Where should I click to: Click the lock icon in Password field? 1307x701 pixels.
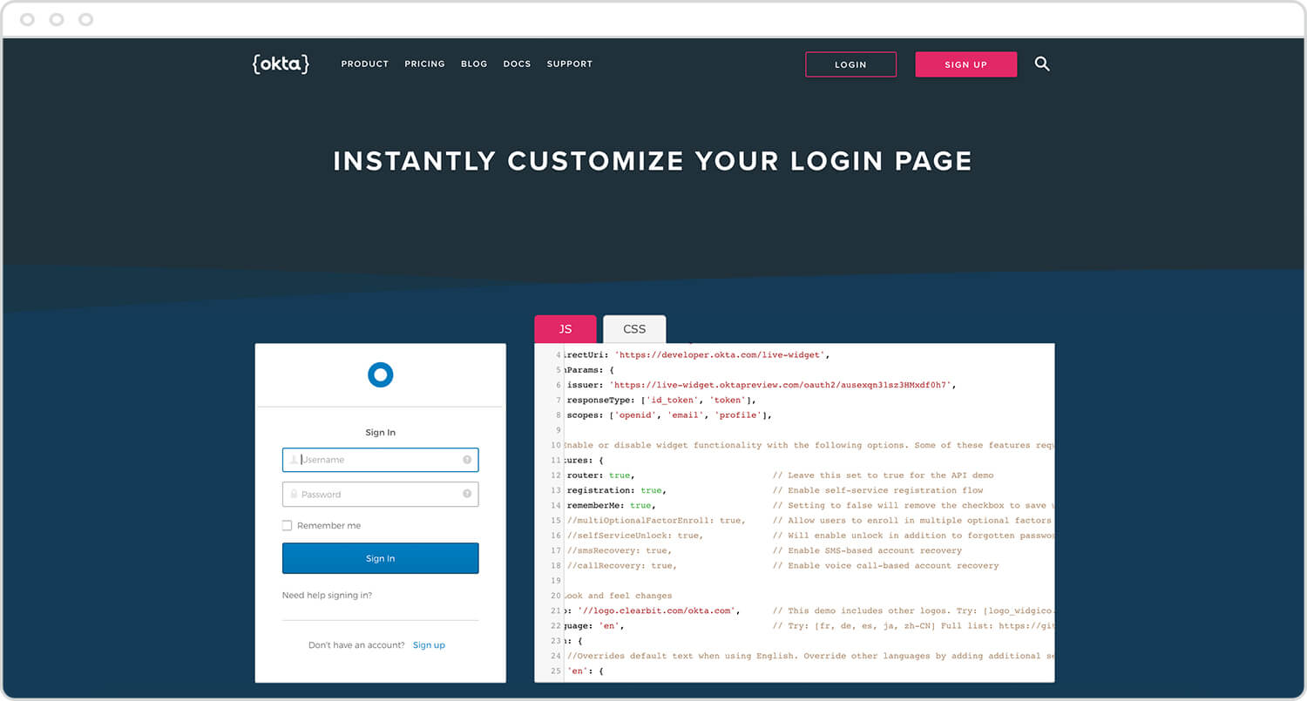click(294, 495)
